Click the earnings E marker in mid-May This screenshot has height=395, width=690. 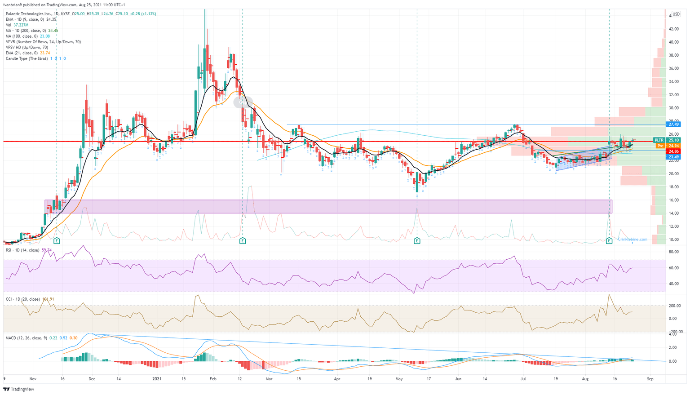tap(417, 241)
